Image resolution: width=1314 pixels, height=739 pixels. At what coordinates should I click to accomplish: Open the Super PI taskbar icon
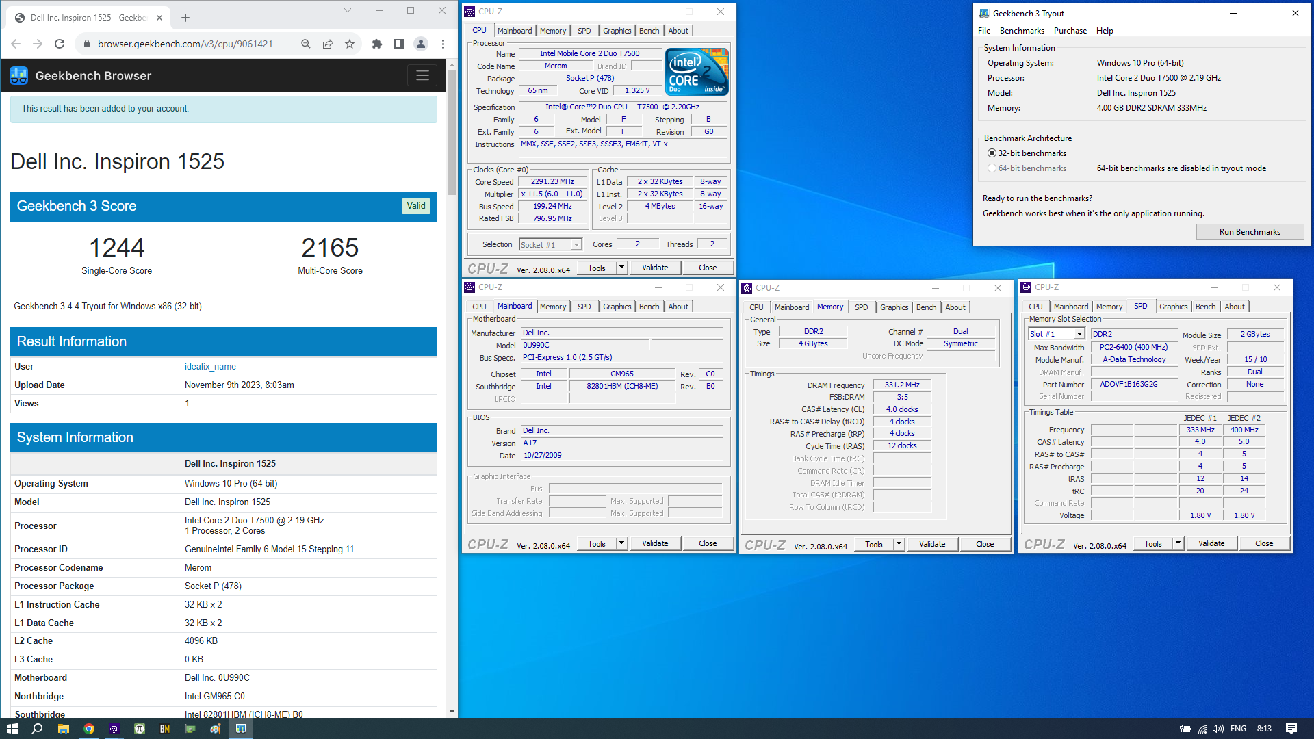140,729
